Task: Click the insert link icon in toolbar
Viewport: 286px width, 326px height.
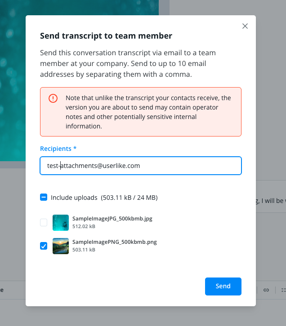Action: click(x=266, y=290)
